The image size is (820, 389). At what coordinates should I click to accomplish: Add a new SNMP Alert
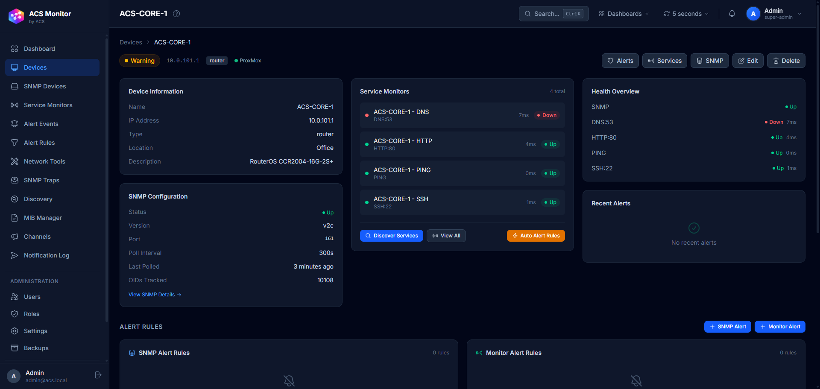pyautogui.click(x=728, y=327)
